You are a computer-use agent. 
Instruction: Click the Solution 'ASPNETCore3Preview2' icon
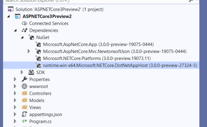(11, 9)
